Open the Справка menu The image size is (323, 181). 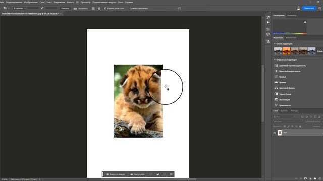point(129,2)
